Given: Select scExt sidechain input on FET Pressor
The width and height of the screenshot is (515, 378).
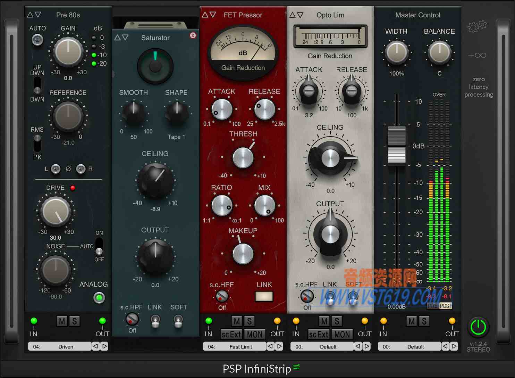Looking at the screenshot, I should pyautogui.click(x=231, y=334).
